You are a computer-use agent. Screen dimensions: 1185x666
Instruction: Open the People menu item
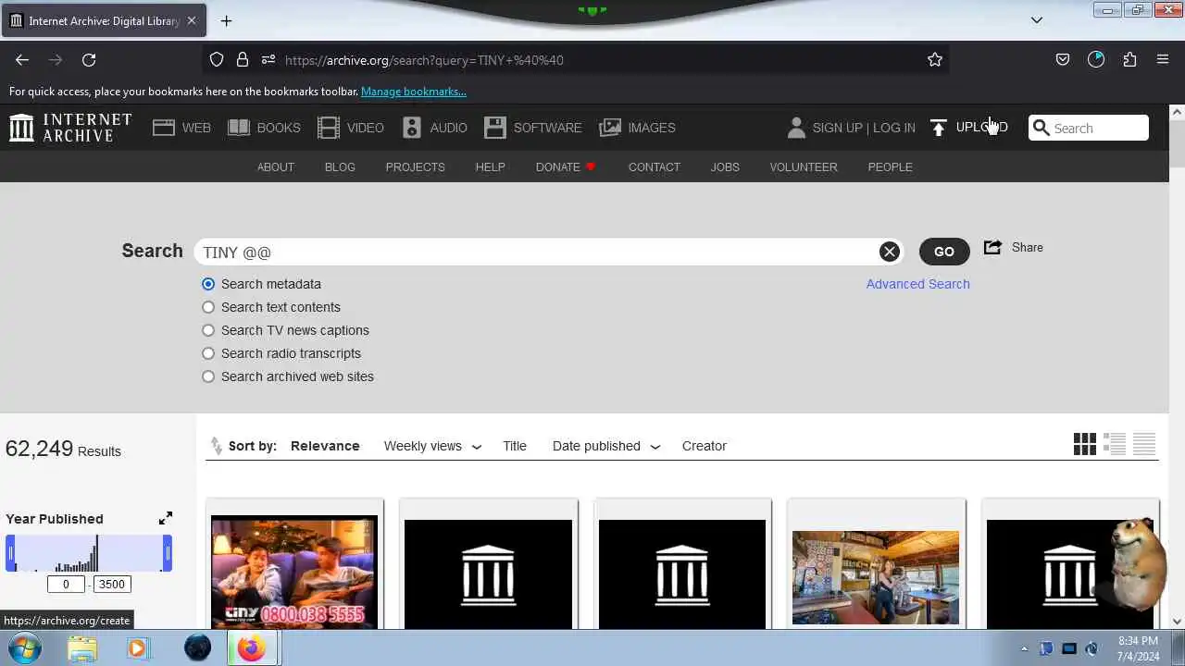tap(891, 167)
